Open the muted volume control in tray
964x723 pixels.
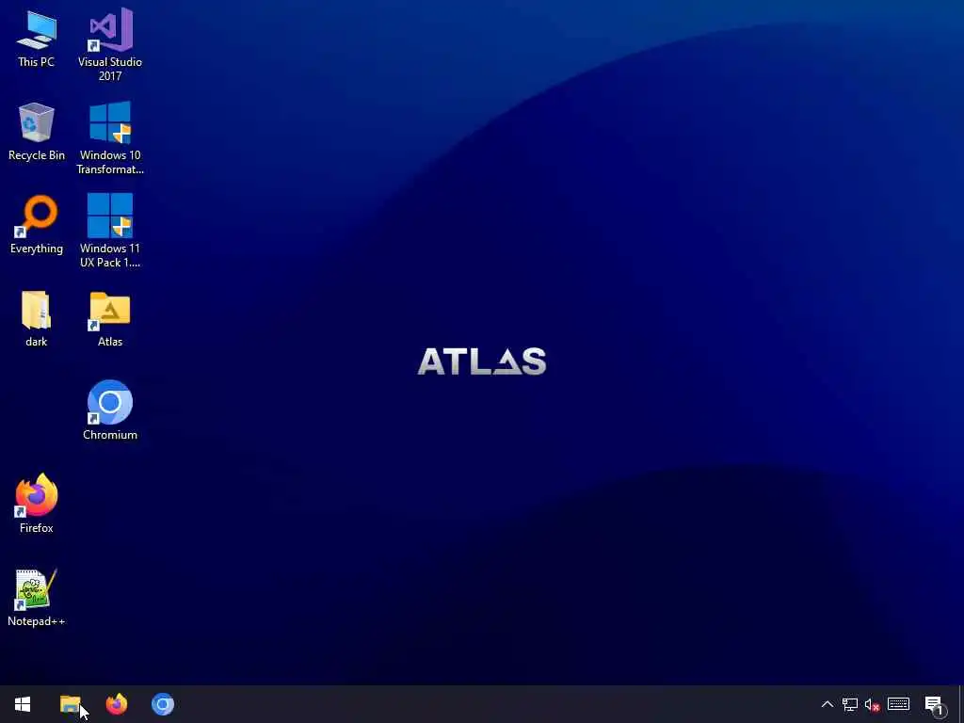(873, 704)
